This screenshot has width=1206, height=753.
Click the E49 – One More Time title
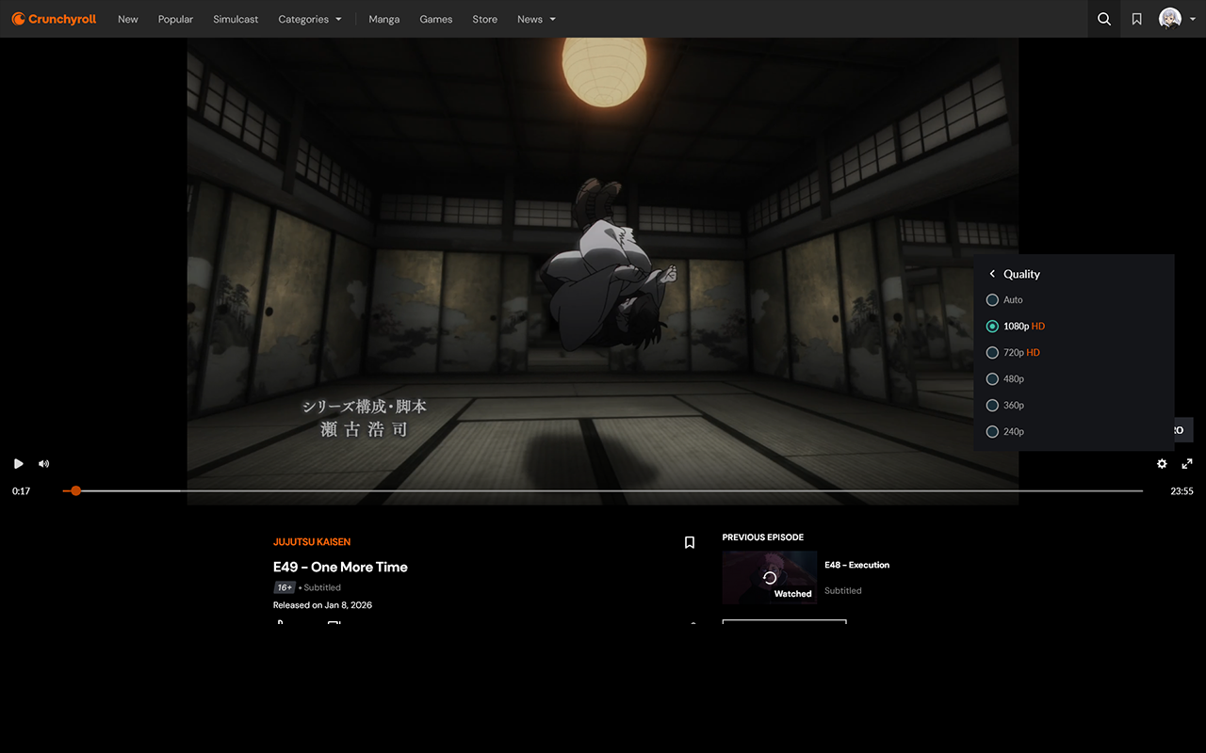point(340,567)
